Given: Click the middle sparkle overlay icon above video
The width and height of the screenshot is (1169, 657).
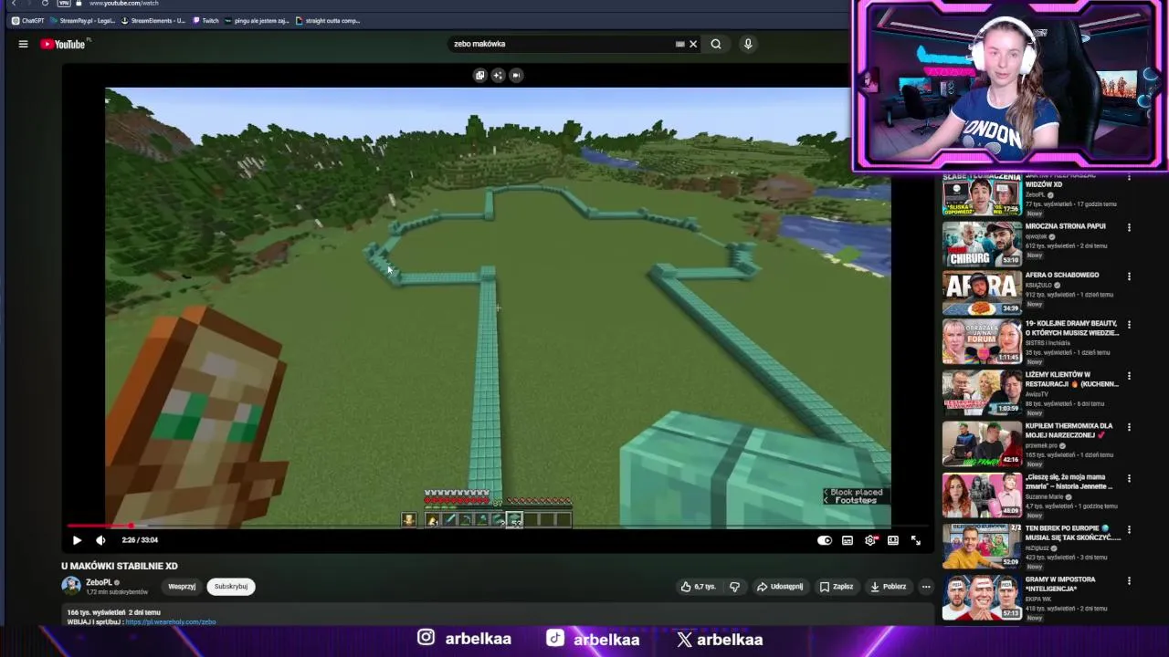Looking at the screenshot, I should [x=498, y=76].
